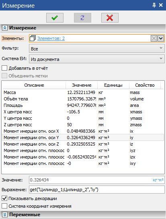Open element list arrow in Элементы field
Viewport: 166px width, 219px height.
pyautogui.click(x=161, y=38)
